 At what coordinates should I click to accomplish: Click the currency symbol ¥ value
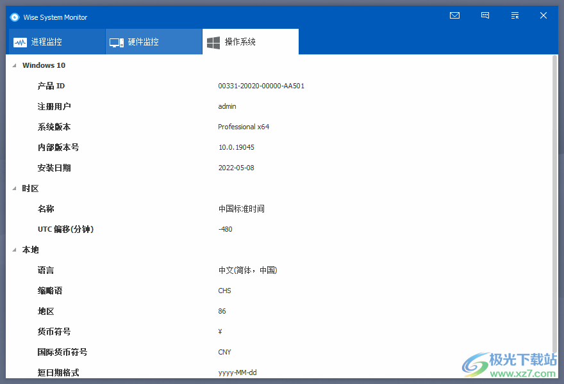[220, 332]
